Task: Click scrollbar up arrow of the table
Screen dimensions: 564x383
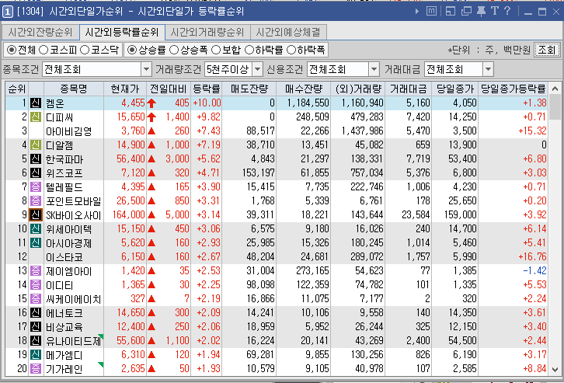Action: (x=555, y=89)
